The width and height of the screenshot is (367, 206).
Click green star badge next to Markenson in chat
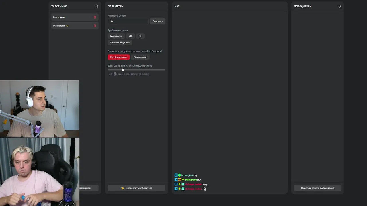(x=183, y=180)
